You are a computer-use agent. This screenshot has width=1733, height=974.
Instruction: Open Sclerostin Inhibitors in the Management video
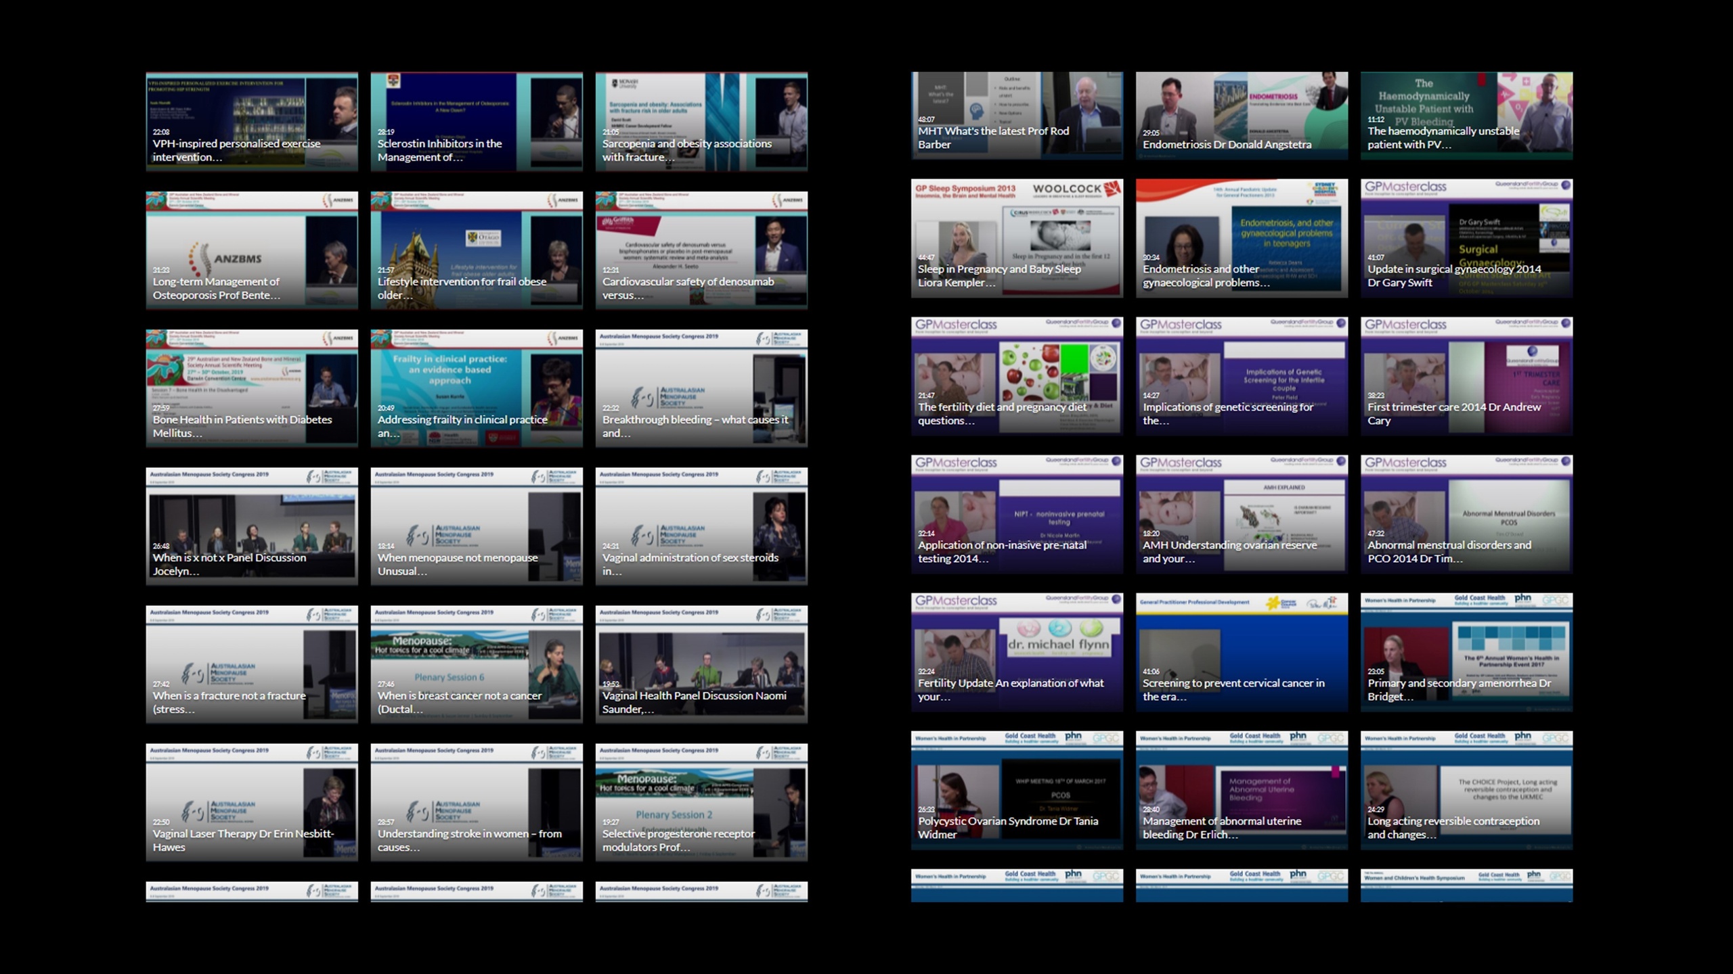click(x=476, y=122)
